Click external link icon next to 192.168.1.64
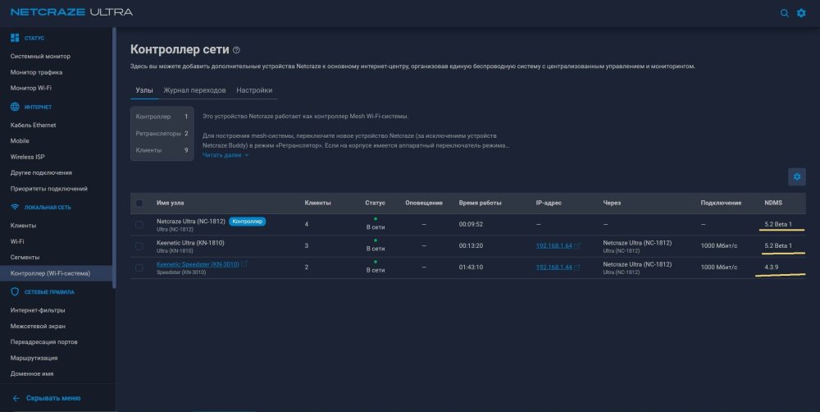Screen dimensions: 820x412 [x=576, y=245]
